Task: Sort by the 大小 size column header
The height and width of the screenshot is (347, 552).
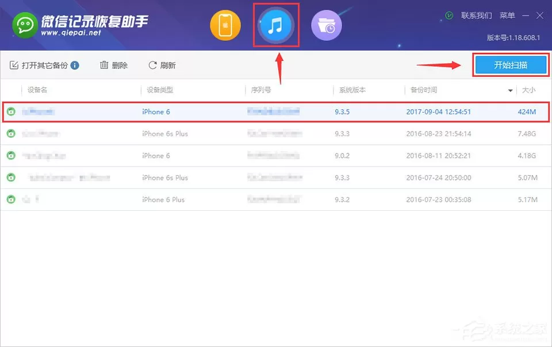Action: tap(528, 90)
